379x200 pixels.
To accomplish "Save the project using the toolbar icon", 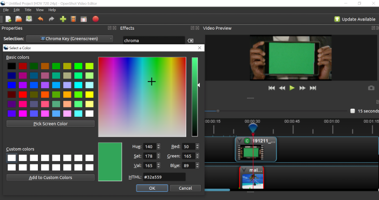I will pos(29,19).
